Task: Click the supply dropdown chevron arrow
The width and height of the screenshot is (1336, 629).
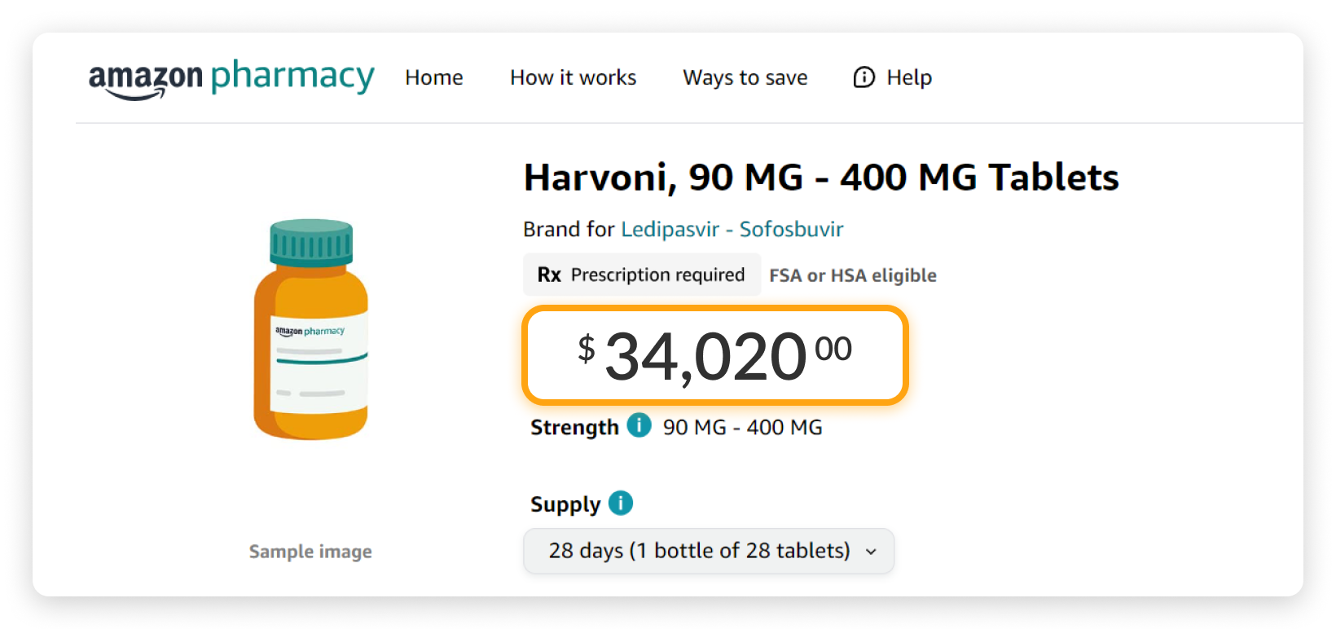Action: point(871,552)
